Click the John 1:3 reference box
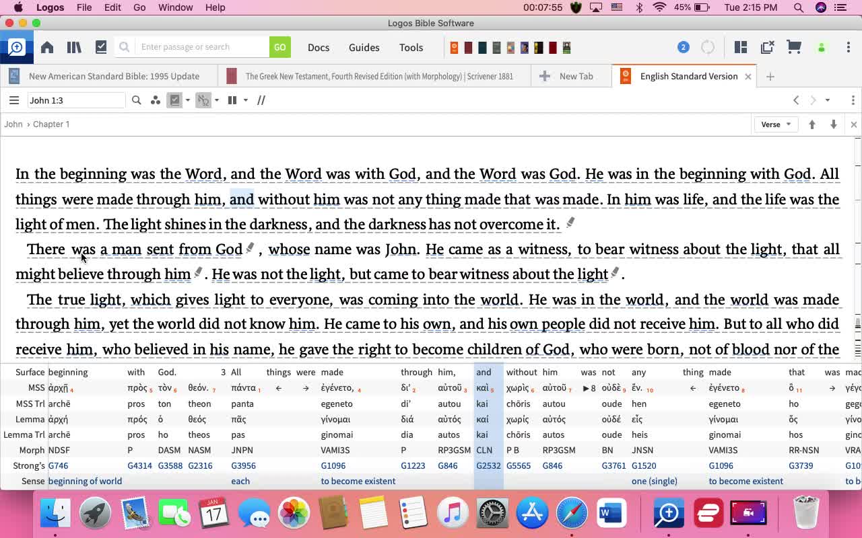This screenshot has width=862, height=538. point(76,100)
